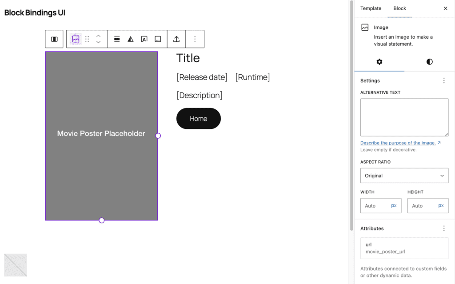455x284 pixels.
Task: Click the black Home button
Action: [x=199, y=119]
